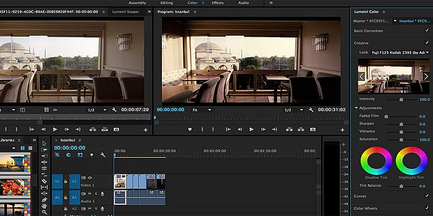The image size is (433, 216).
Task: Select the Hand tool in the toolbar
Action: (x=44, y=207)
